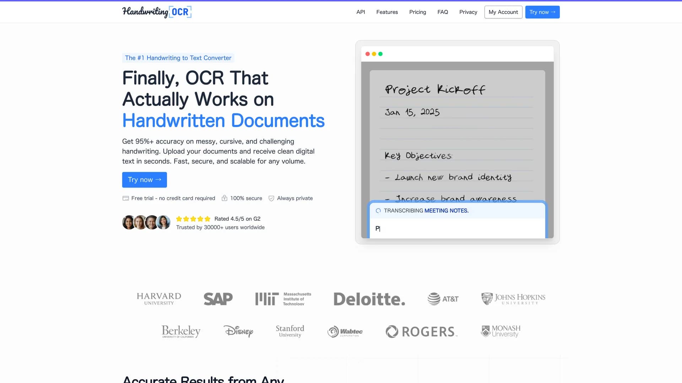This screenshot has width=682, height=383.
Task: Click the last user avatar photo
Action: pos(164,222)
